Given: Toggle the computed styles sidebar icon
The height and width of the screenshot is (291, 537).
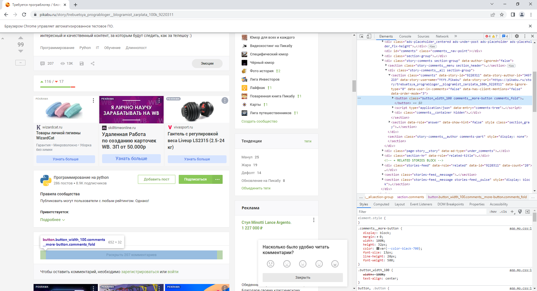Looking at the screenshot, I should [527, 212].
